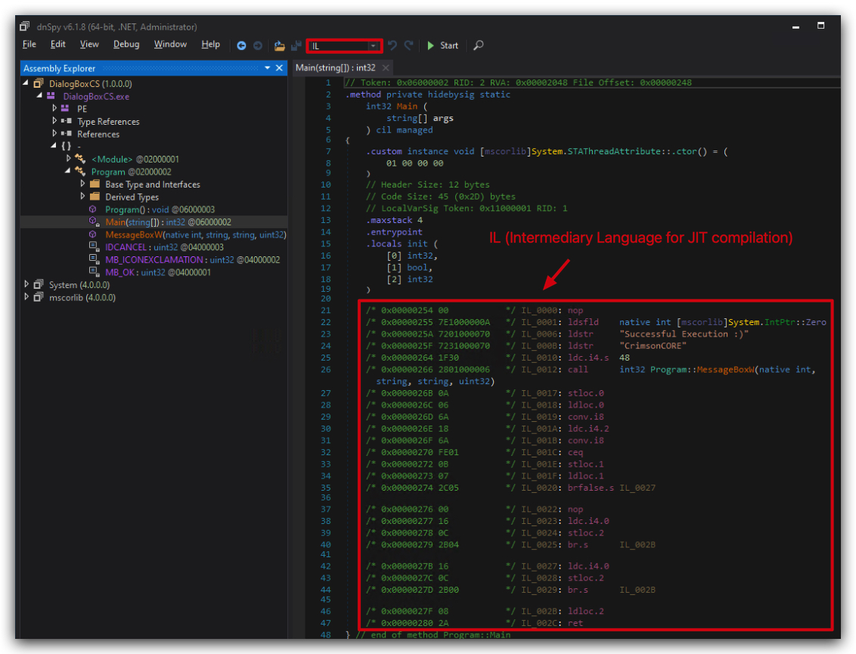Click the Open file folder icon

[x=280, y=46]
